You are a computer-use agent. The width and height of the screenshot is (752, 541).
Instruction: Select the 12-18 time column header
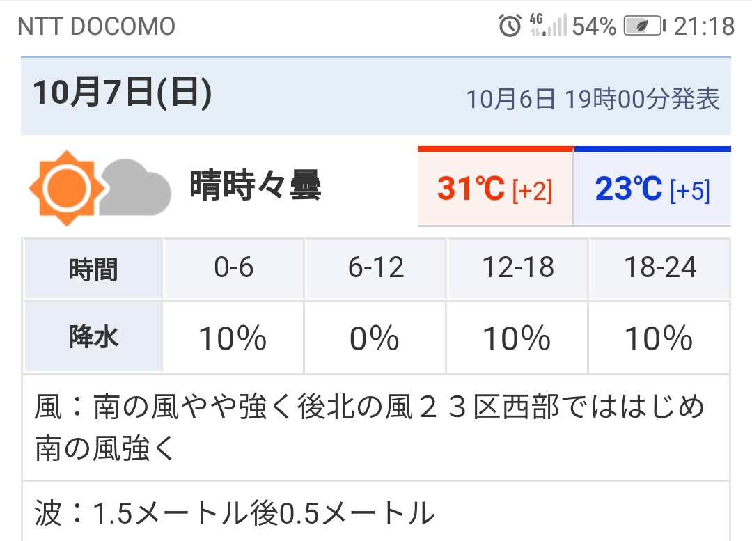pos(517,268)
